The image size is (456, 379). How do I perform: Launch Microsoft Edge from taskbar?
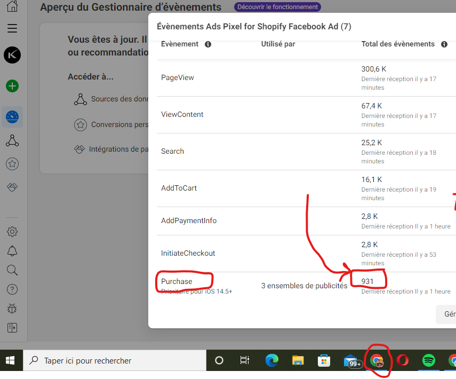271,361
